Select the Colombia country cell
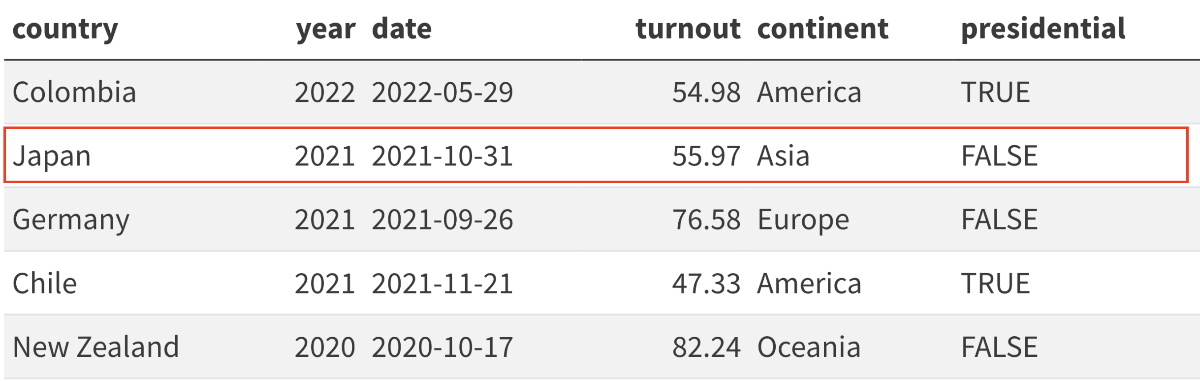1200x381 pixels. click(x=74, y=92)
